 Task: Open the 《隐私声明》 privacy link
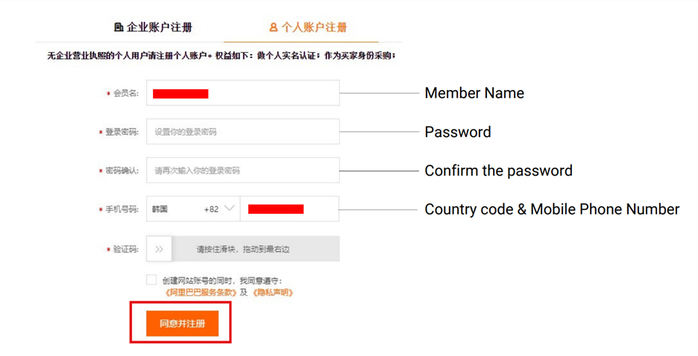coord(272,293)
